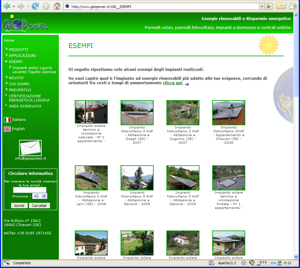The image size is (300, 268).
Task: Follow the 'clicca qui' link
Action: click(x=173, y=83)
